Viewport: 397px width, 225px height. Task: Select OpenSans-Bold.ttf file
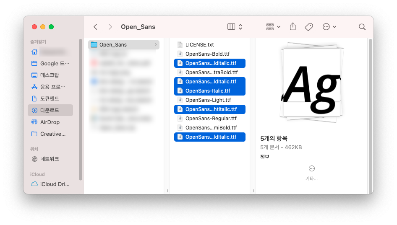coord(210,54)
